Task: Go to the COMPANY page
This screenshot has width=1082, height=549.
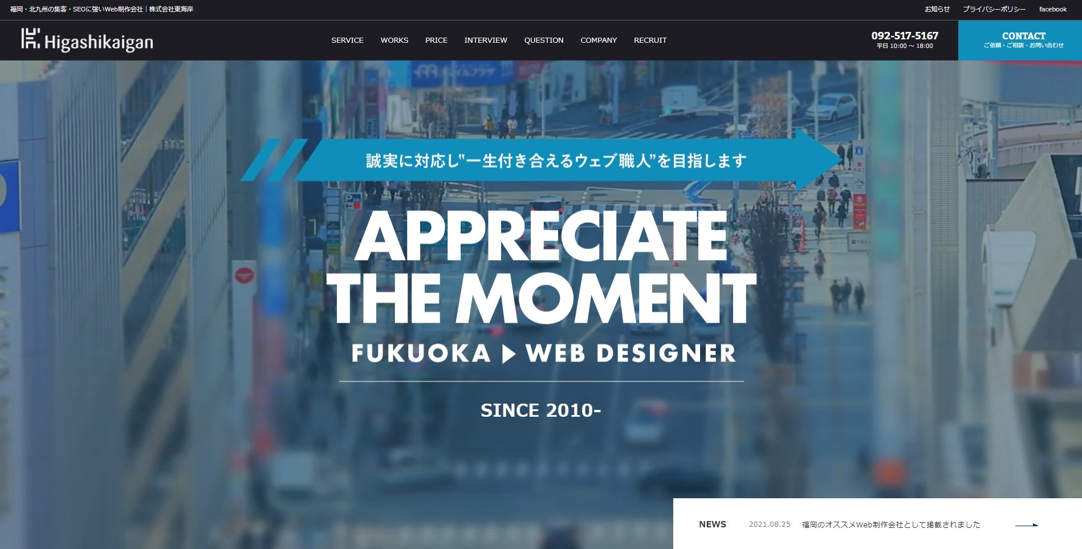Action: click(599, 40)
